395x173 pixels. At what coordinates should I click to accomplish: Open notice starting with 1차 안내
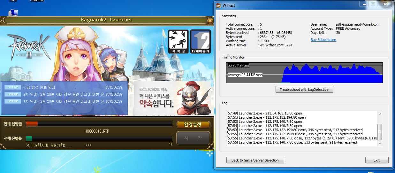coord(64,101)
